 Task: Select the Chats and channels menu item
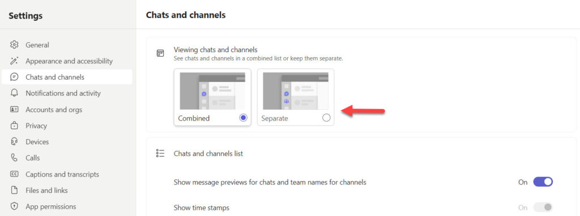pos(67,77)
